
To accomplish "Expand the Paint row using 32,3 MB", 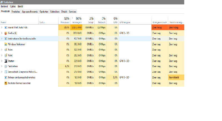I will 2,50.
